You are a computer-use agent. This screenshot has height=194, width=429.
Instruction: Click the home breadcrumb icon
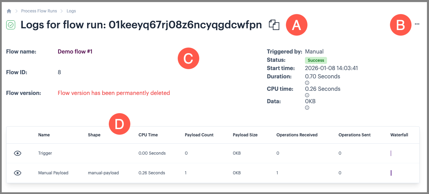click(9, 11)
